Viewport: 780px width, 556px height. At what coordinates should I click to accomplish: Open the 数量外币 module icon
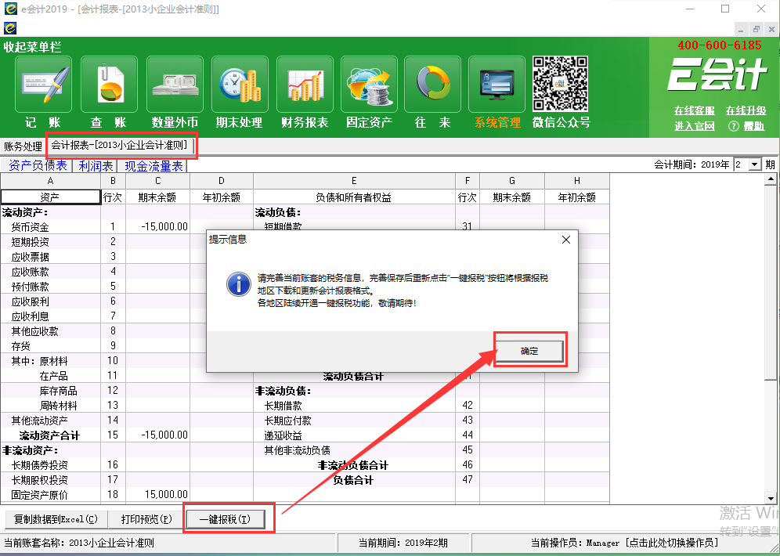pos(175,85)
